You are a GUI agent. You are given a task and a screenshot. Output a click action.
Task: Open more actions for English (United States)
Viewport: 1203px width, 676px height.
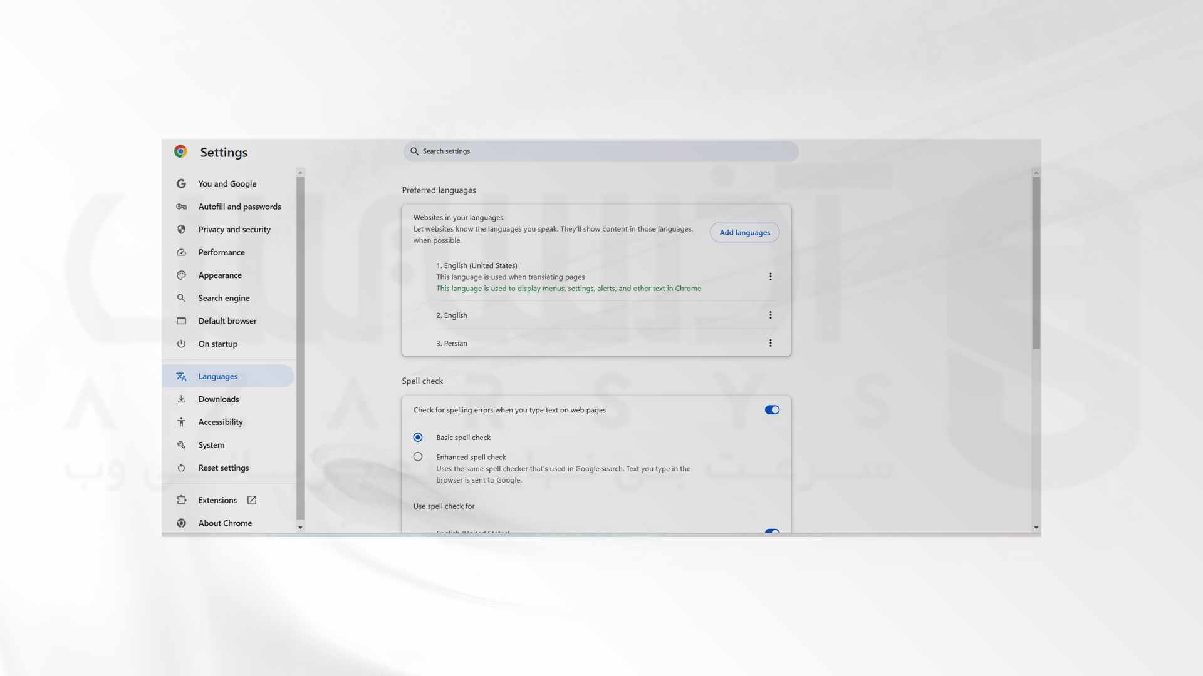[771, 277]
